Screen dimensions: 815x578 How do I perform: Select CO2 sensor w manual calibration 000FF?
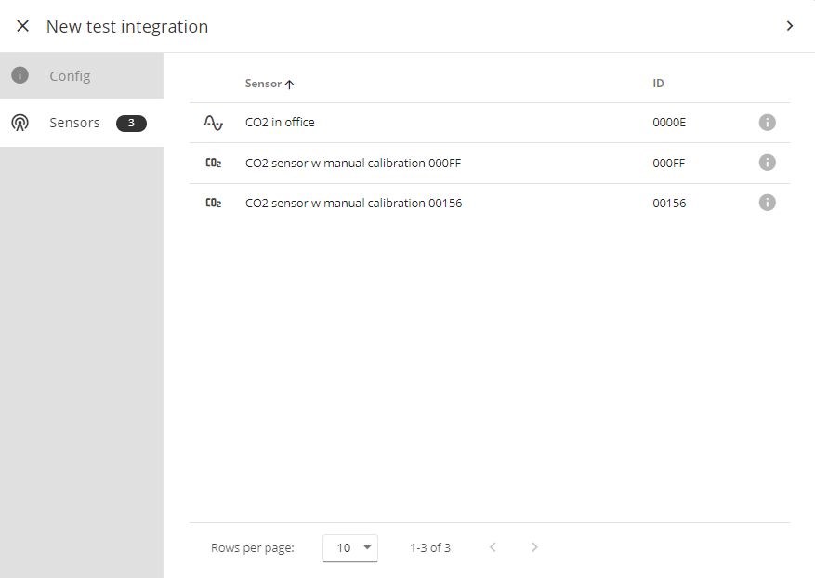tap(353, 164)
